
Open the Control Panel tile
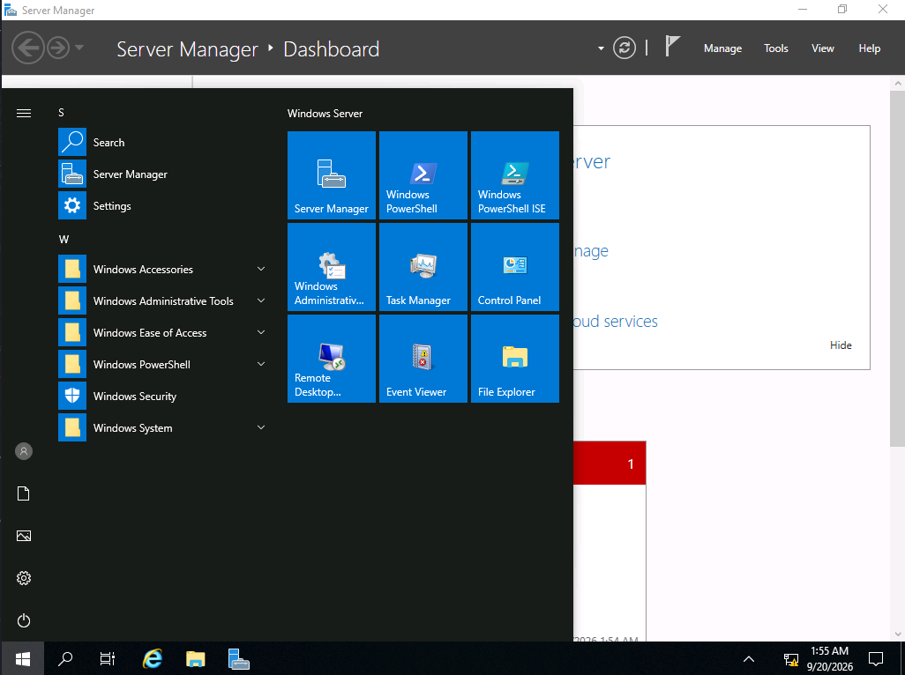515,267
